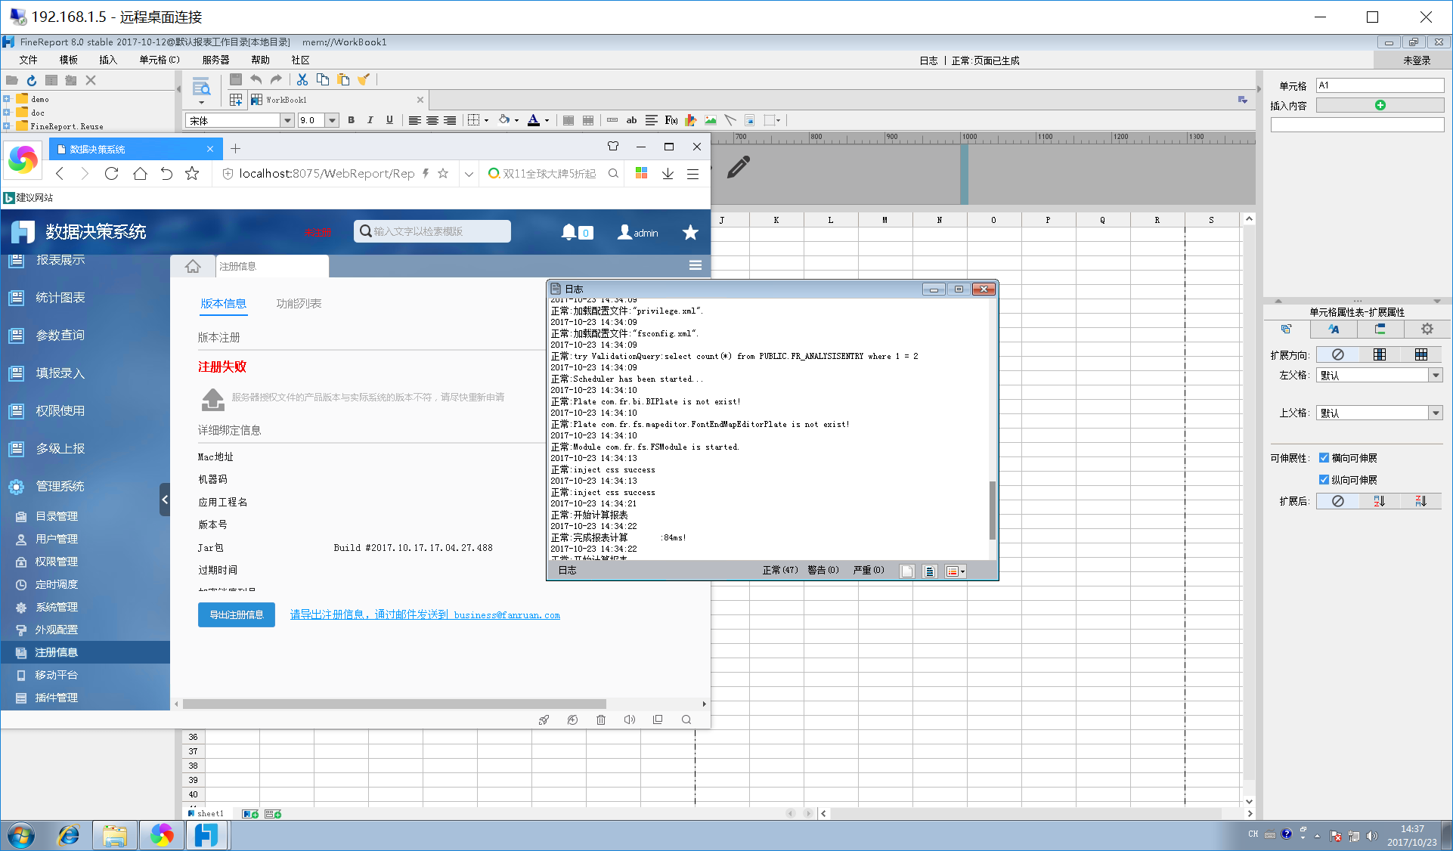
Task: Click the insert image icon
Action: click(710, 120)
